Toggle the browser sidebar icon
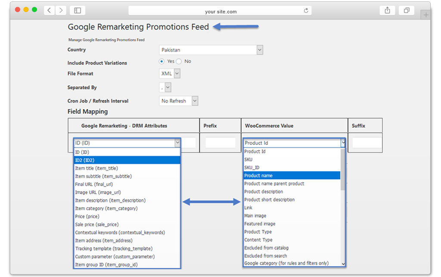Screen dimensions: 441x277 78,10
